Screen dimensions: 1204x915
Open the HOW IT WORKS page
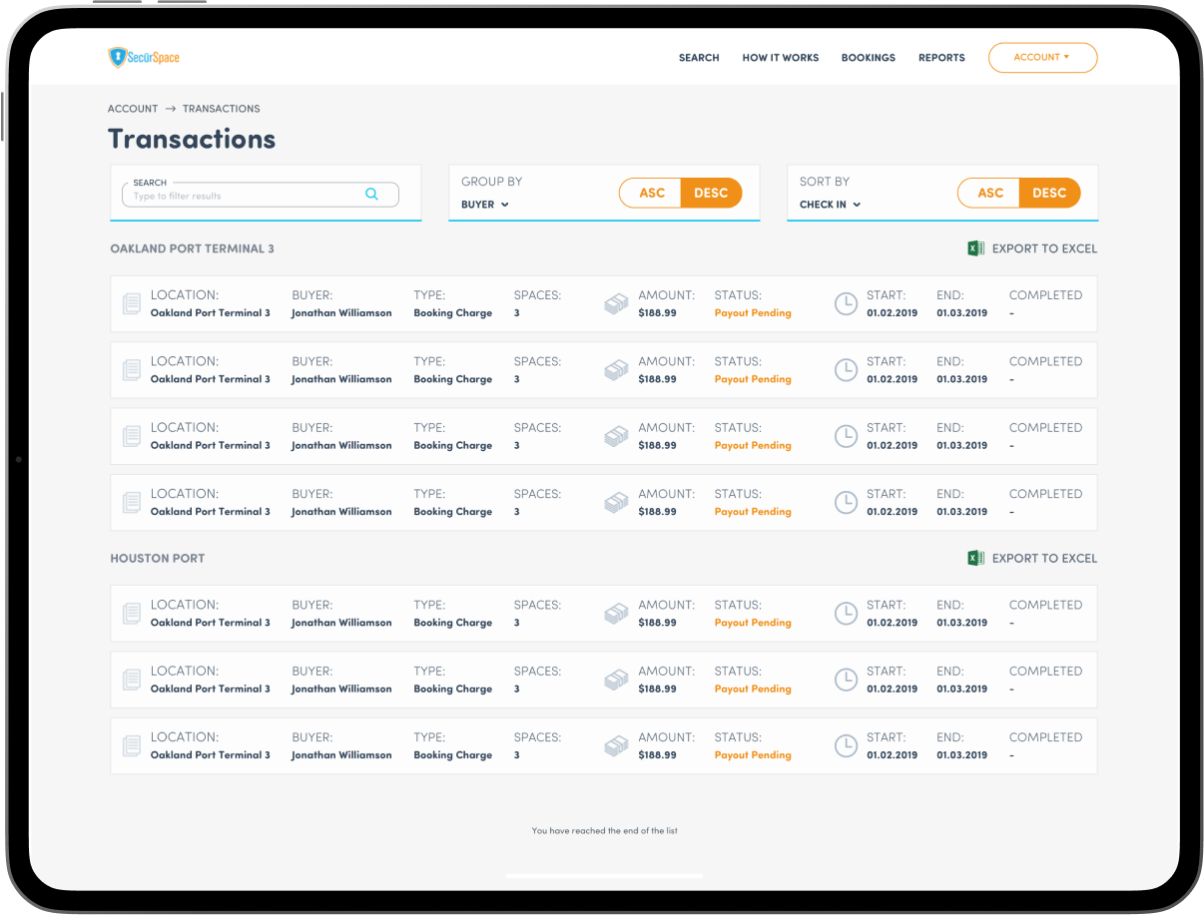780,58
